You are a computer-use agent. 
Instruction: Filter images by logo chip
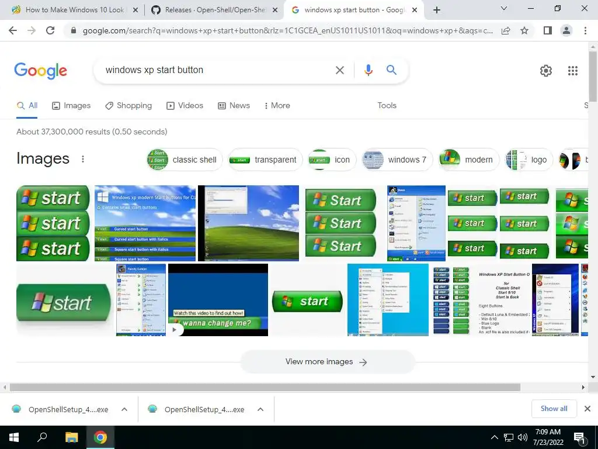[x=528, y=160]
